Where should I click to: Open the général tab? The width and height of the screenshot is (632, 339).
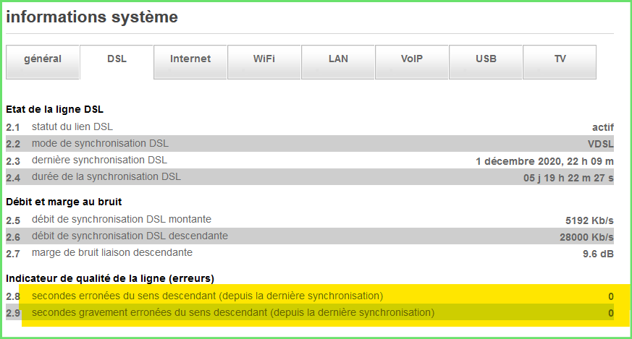[x=43, y=59]
